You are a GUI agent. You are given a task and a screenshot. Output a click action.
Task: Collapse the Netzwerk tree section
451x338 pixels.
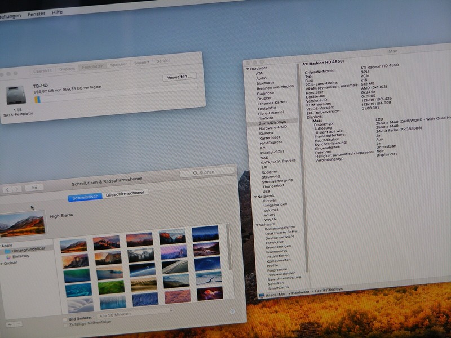(x=255, y=197)
